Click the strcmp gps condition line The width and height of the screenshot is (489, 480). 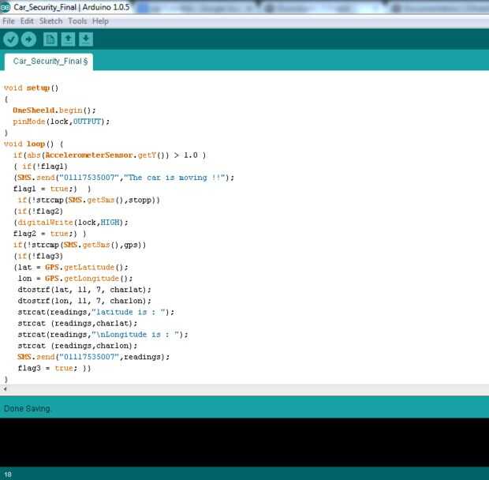[80, 246]
